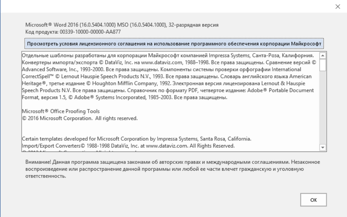Click the 'Format, версия 1.5, © Adobe' line
Image resolution: width=347 pixels, height=217 pixels.
(x=124, y=97)
